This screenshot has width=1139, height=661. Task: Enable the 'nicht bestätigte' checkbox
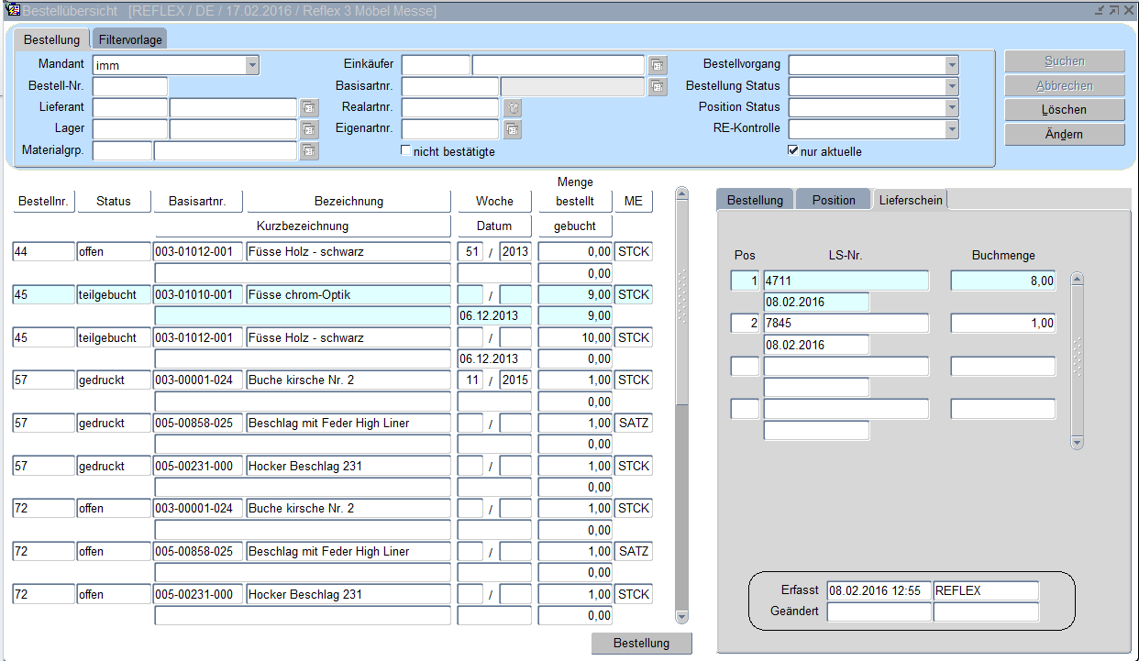406,151
